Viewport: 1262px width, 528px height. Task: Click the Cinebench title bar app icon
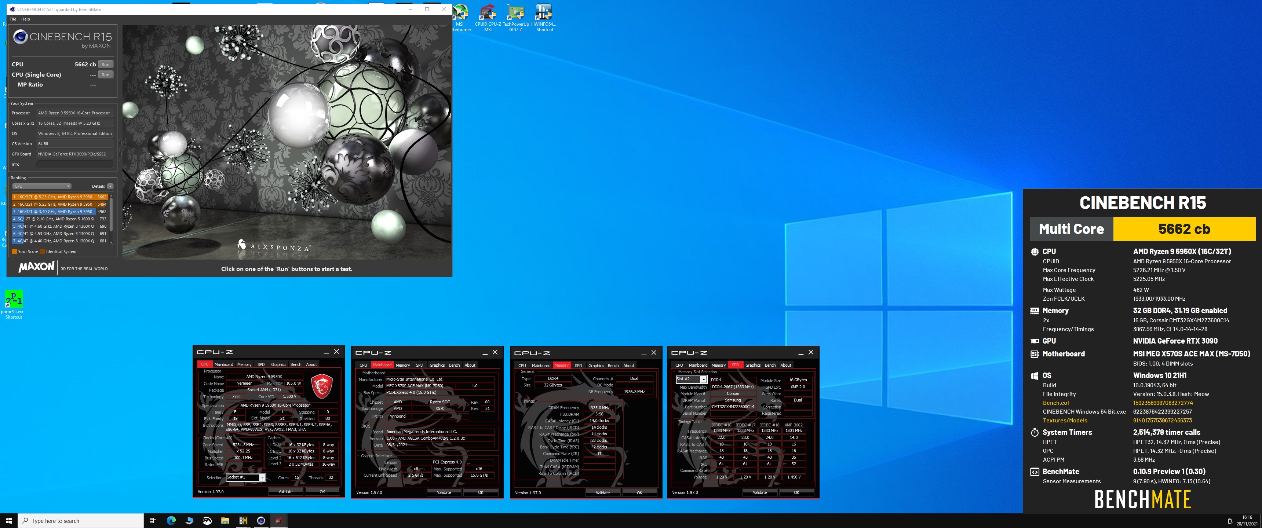click(12, 9)
